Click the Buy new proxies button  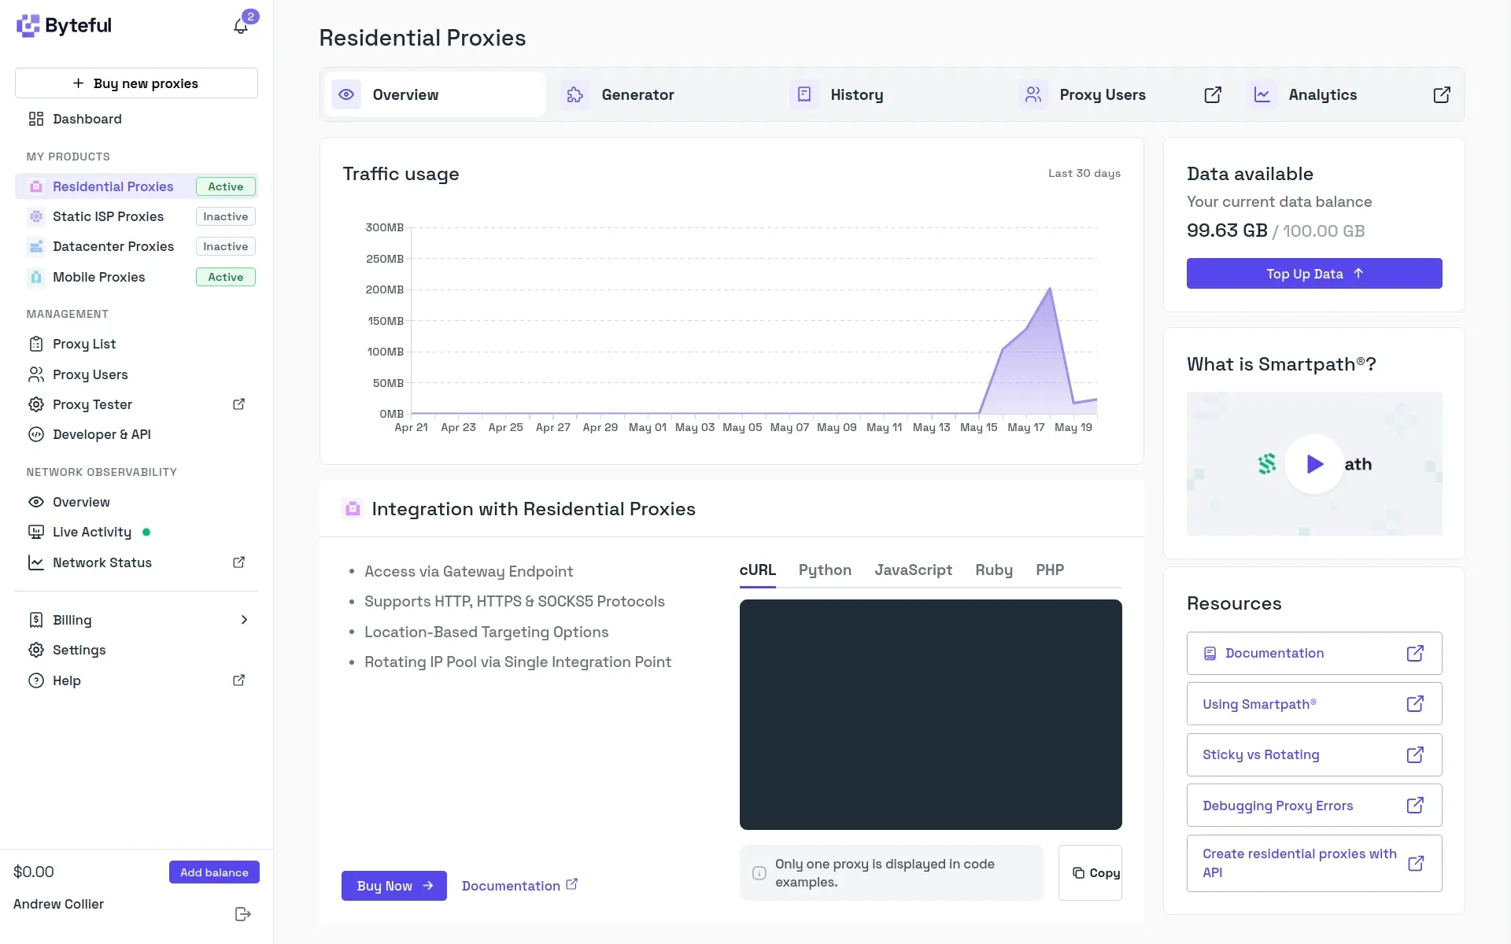tap(136, 83)
